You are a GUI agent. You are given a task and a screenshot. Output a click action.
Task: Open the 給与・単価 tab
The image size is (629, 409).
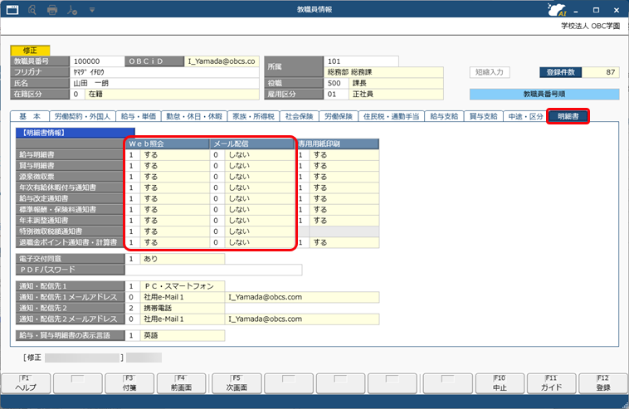coord(139,116)
